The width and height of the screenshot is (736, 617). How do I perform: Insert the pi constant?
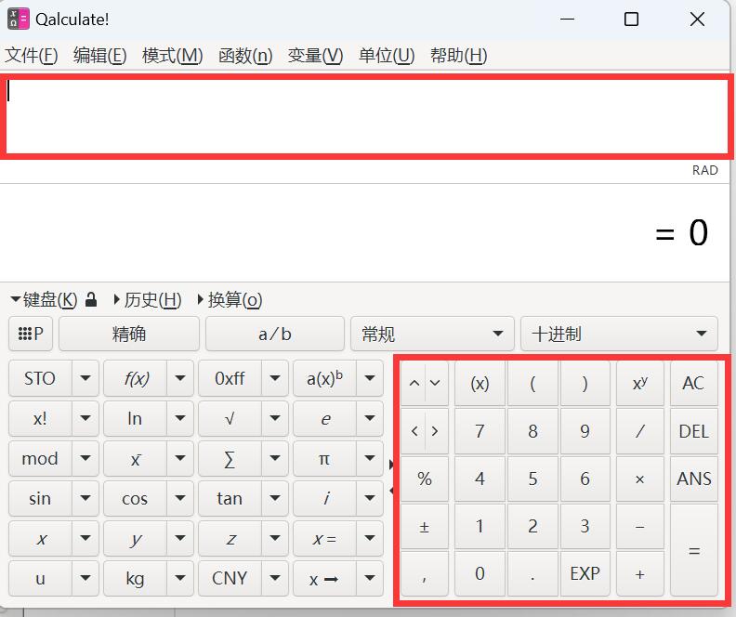(324, 458)
